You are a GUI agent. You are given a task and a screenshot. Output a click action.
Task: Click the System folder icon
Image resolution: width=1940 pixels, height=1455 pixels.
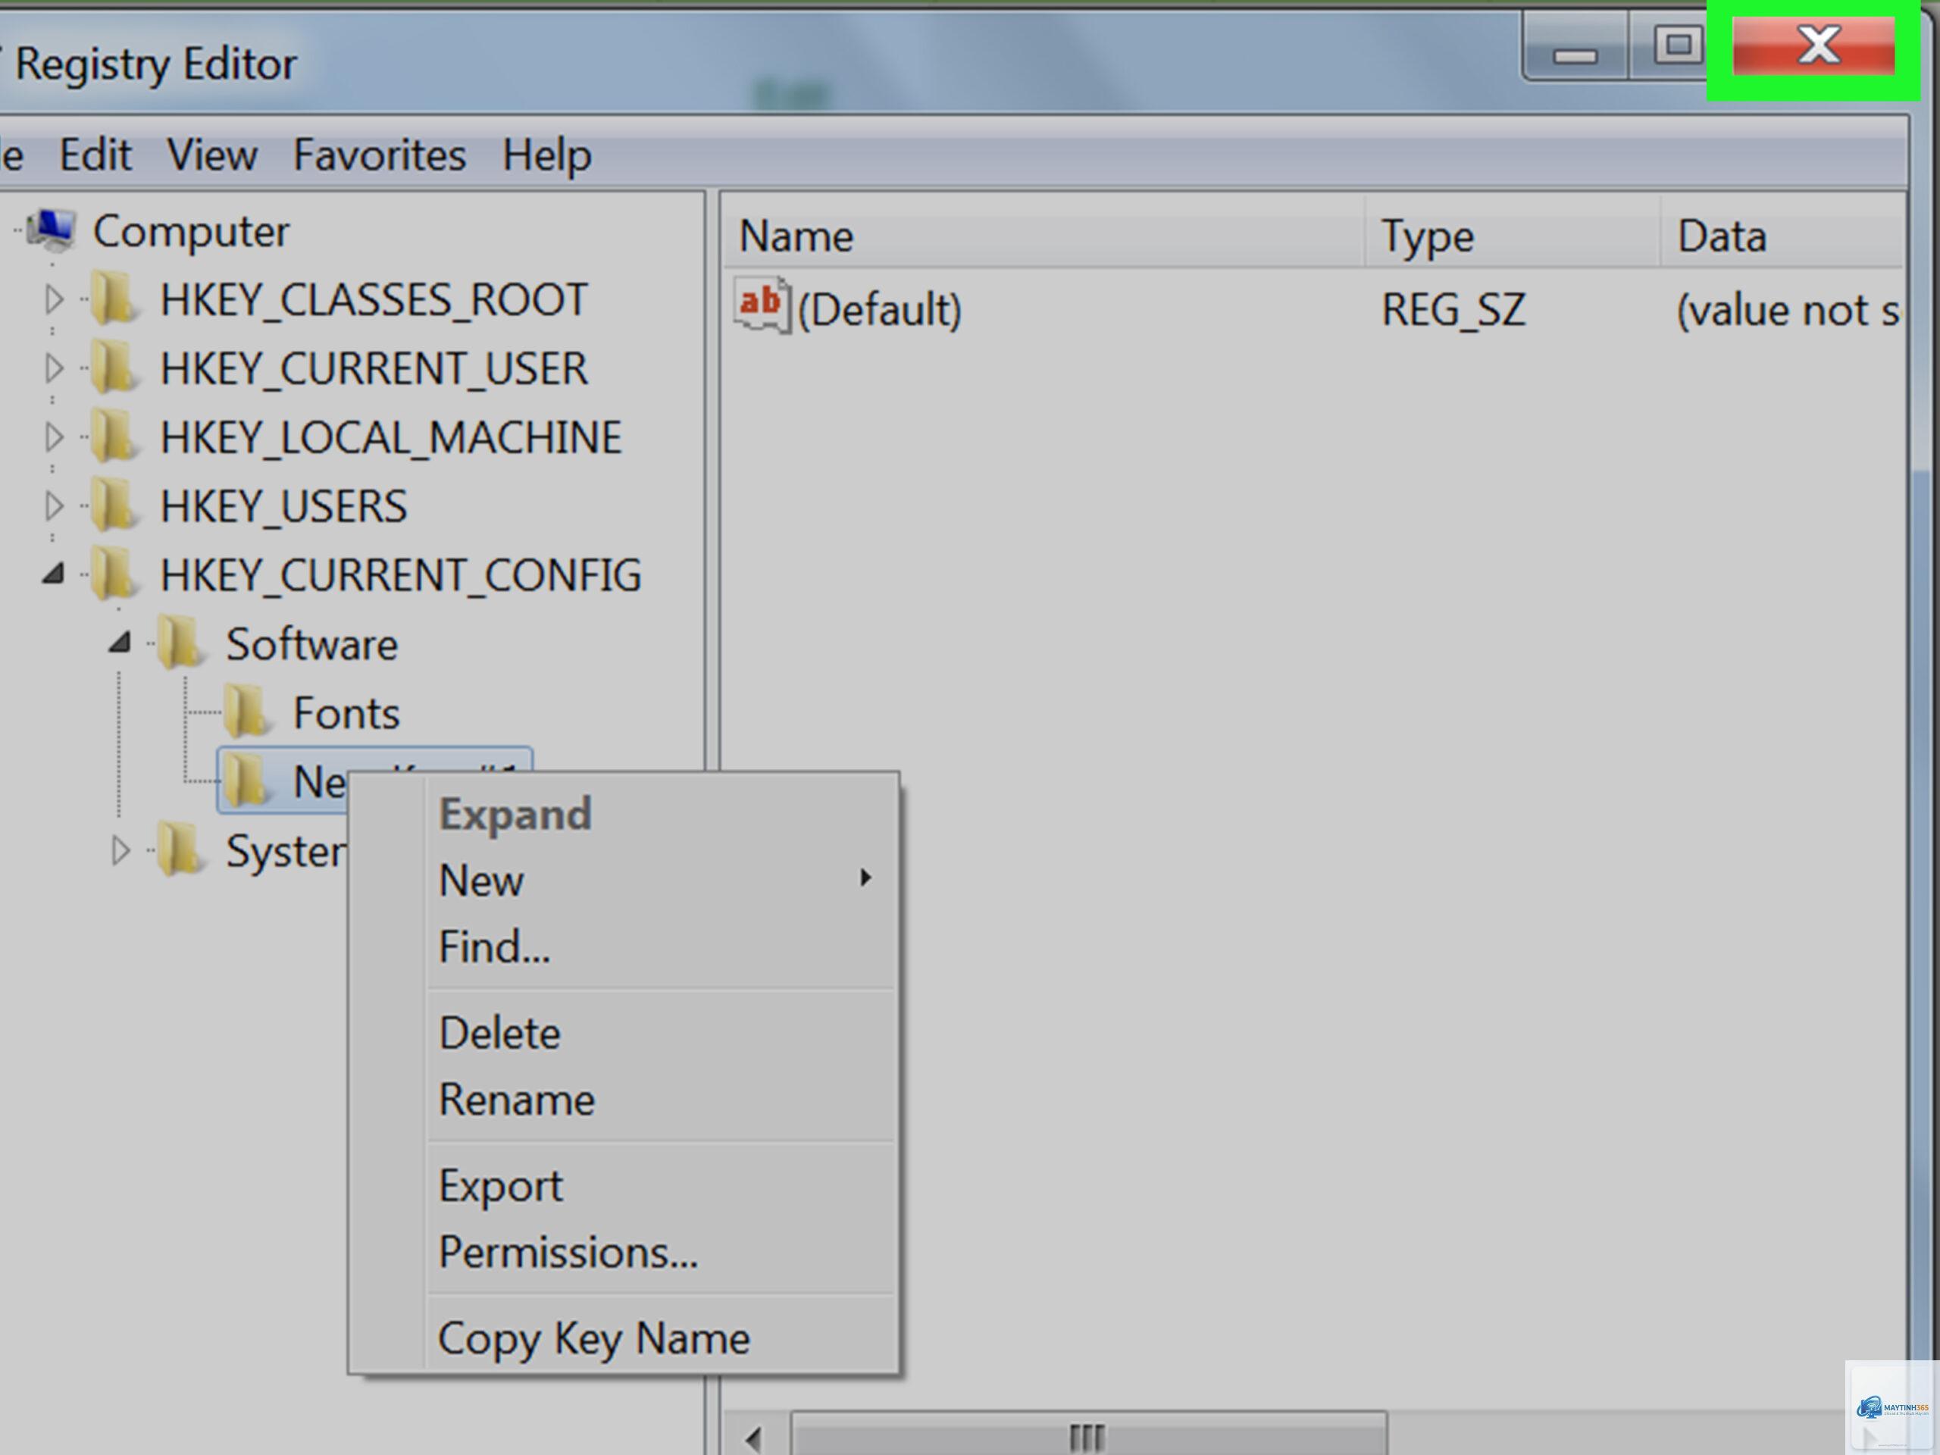180,850
